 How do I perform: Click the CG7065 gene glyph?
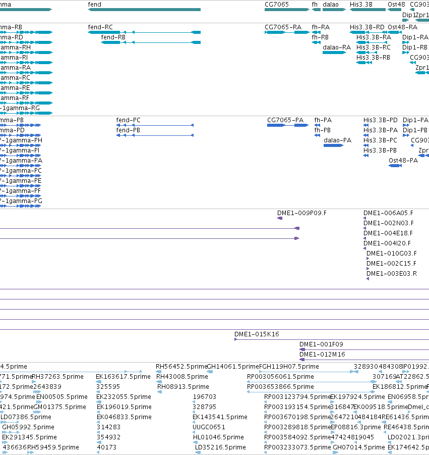(287, 10)
